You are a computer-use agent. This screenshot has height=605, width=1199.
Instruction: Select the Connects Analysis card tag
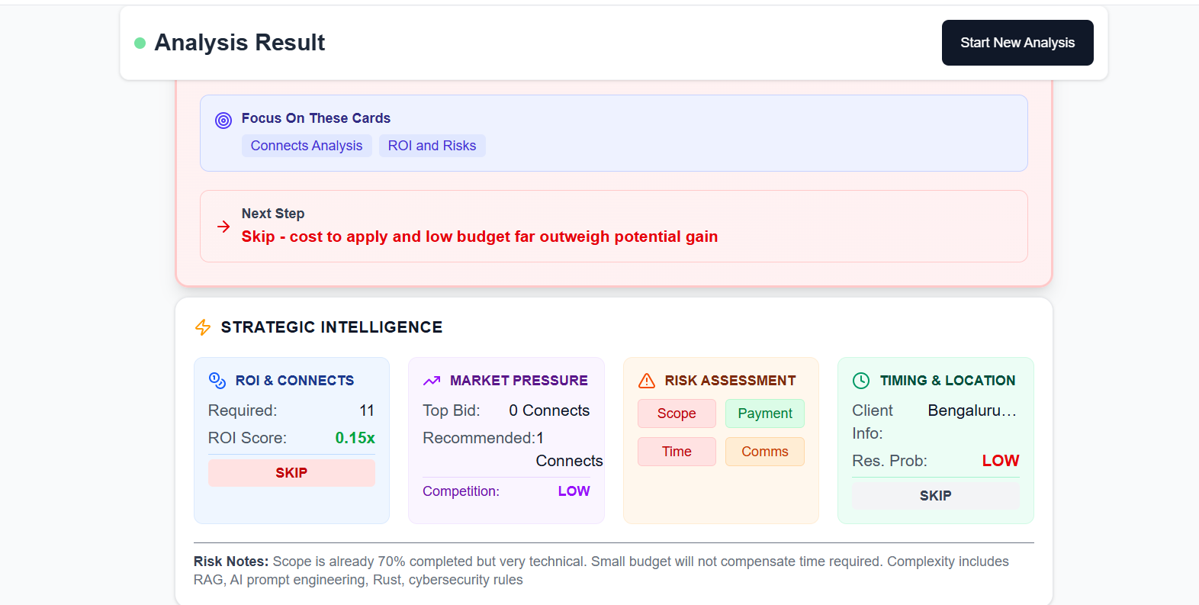coord(307,146)
